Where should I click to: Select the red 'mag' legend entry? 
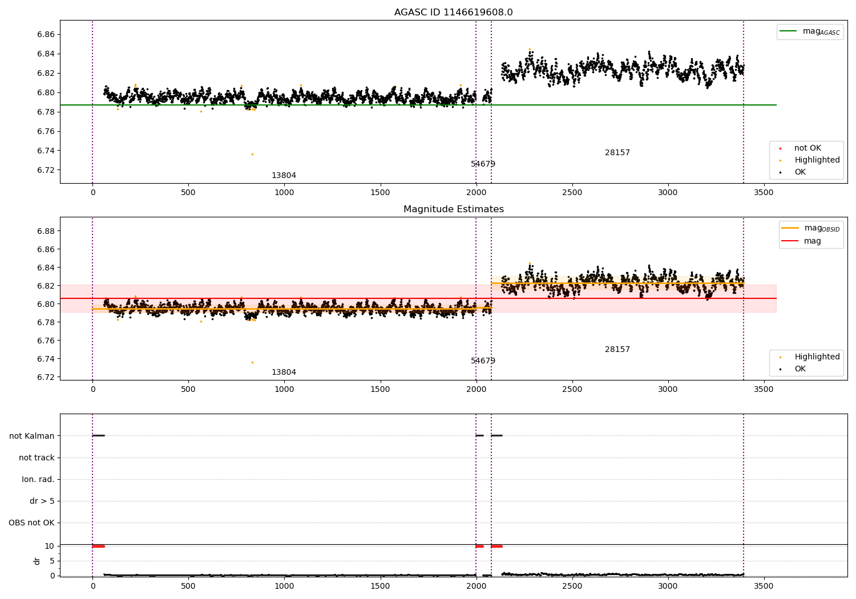click(x=801, y=241)
